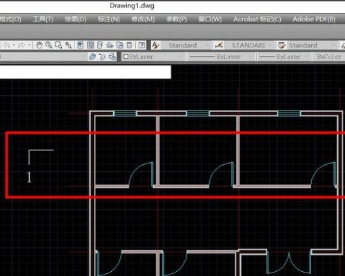Viewport: 345px width, 276px height.
Task: Click the Text Style icon
Action: 156,46
